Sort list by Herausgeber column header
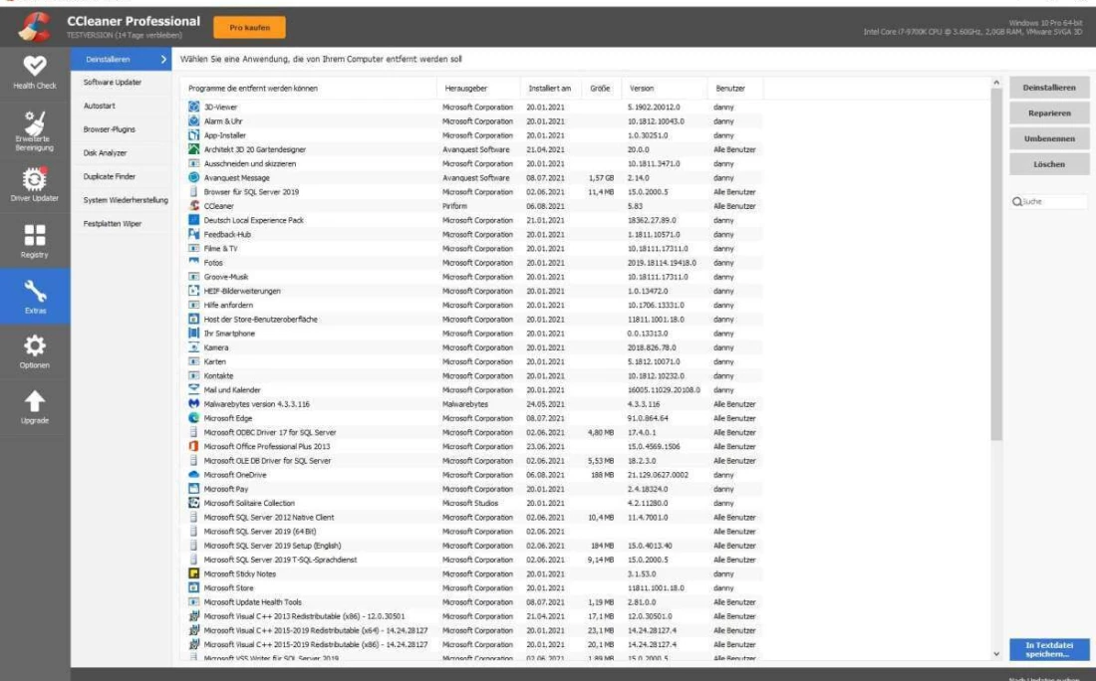Image resolution: width=1096 pixels, height=681 pixels. pyautogui.click(x=466, y=89)
